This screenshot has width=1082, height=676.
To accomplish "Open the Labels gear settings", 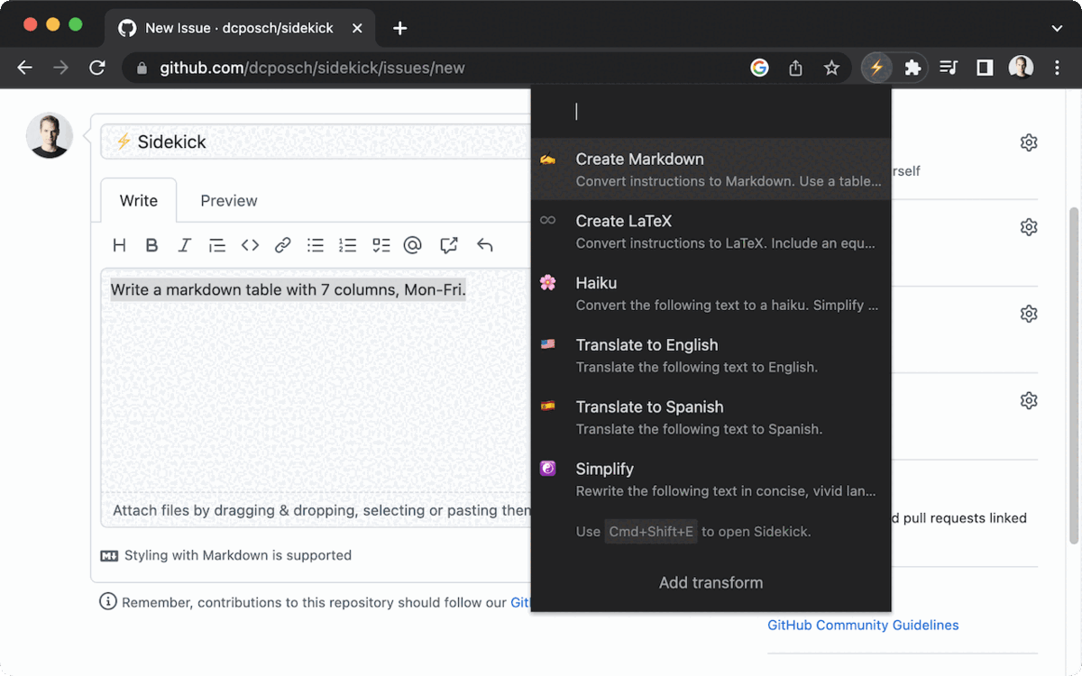I will click(x=1029, y=227).
